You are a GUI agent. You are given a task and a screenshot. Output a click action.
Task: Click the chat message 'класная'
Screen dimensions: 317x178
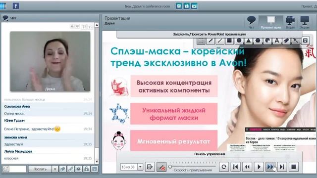tap(11, 158)
